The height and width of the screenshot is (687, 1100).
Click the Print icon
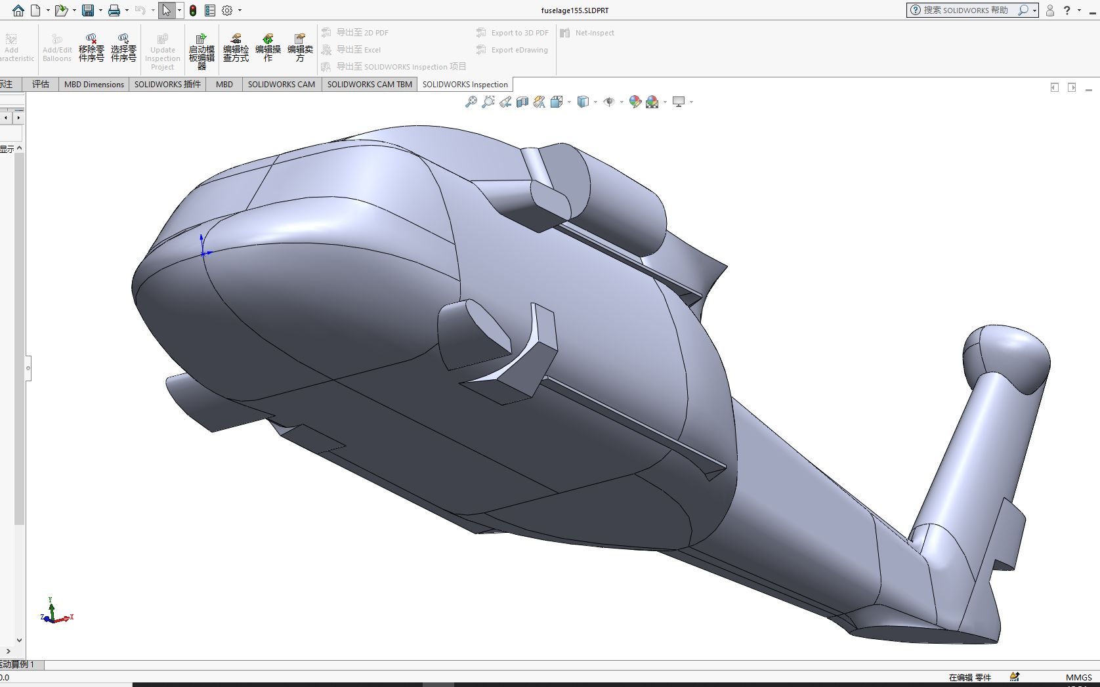114,10
